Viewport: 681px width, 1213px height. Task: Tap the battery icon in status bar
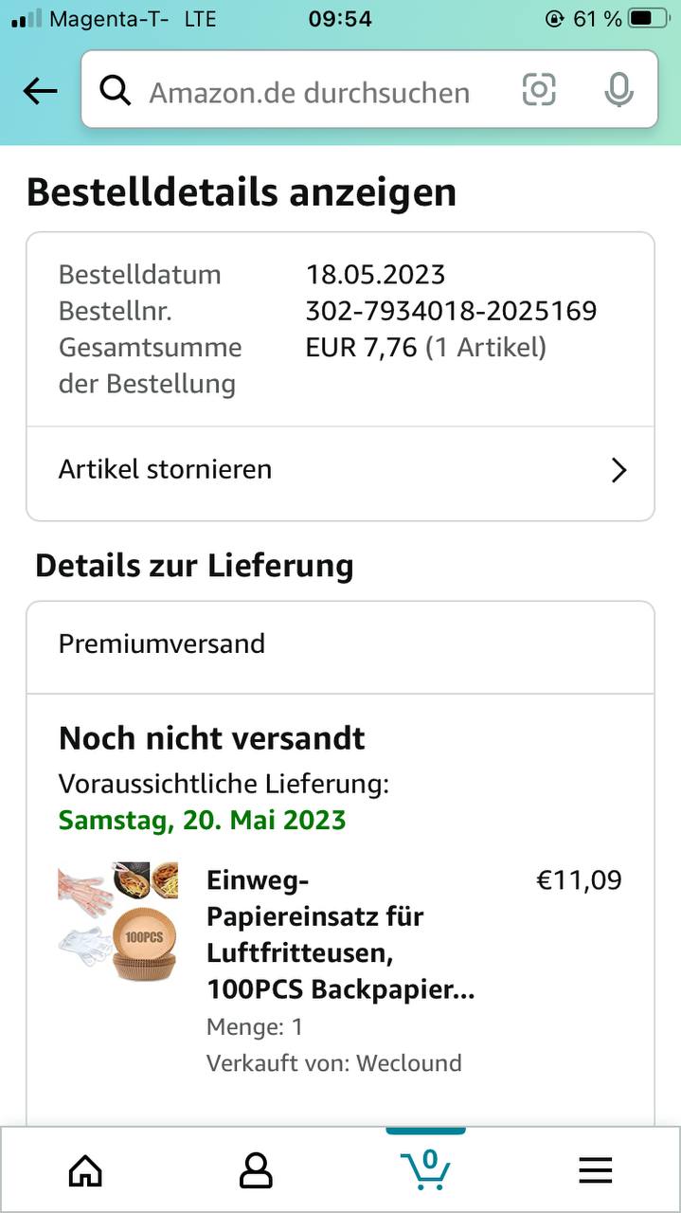click(652, 19)
